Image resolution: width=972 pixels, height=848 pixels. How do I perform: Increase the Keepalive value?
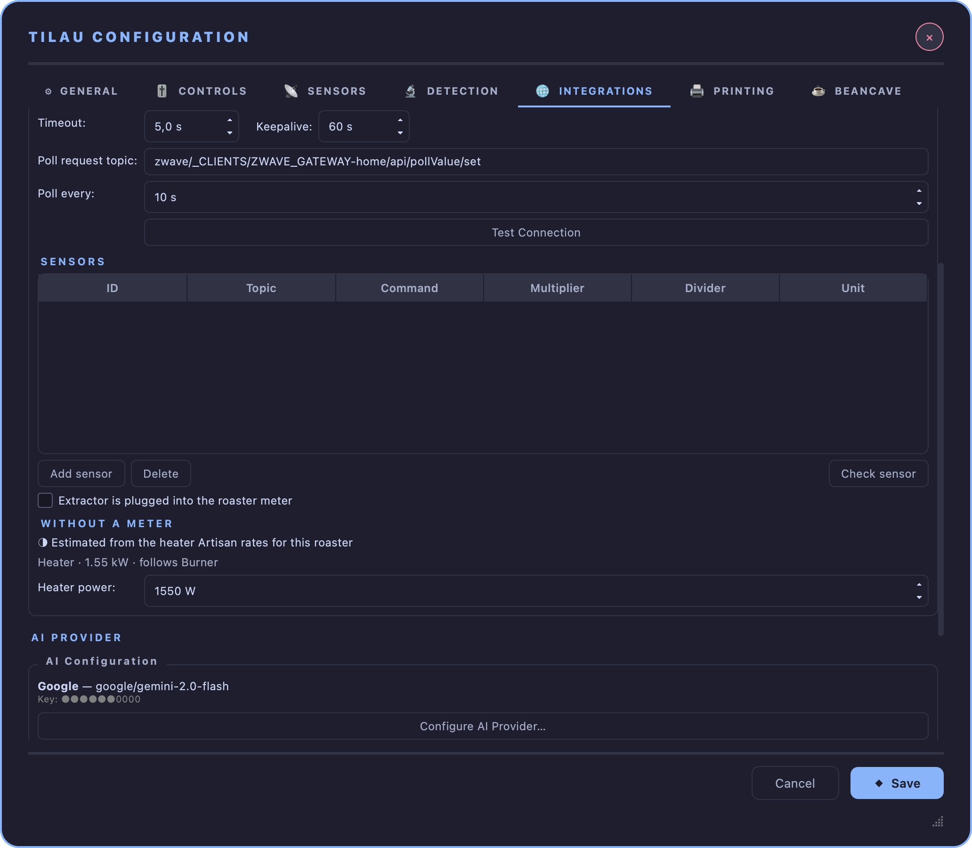tap(400, 120)
